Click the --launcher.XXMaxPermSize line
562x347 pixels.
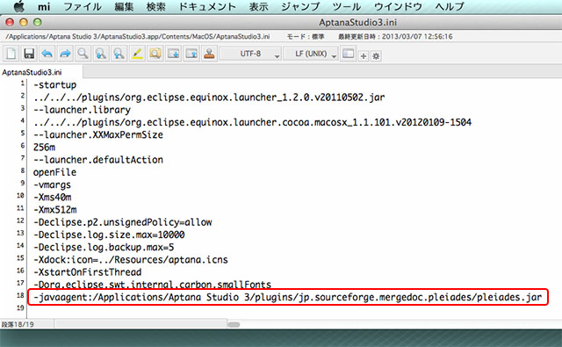pos(98,134)
